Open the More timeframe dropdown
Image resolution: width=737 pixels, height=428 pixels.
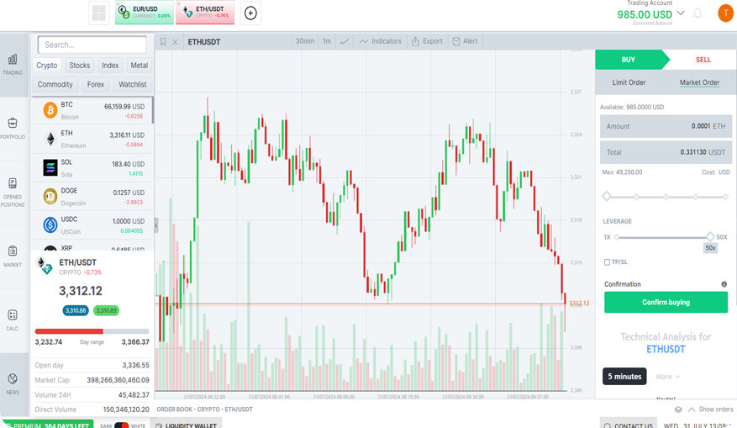(668, 377)
